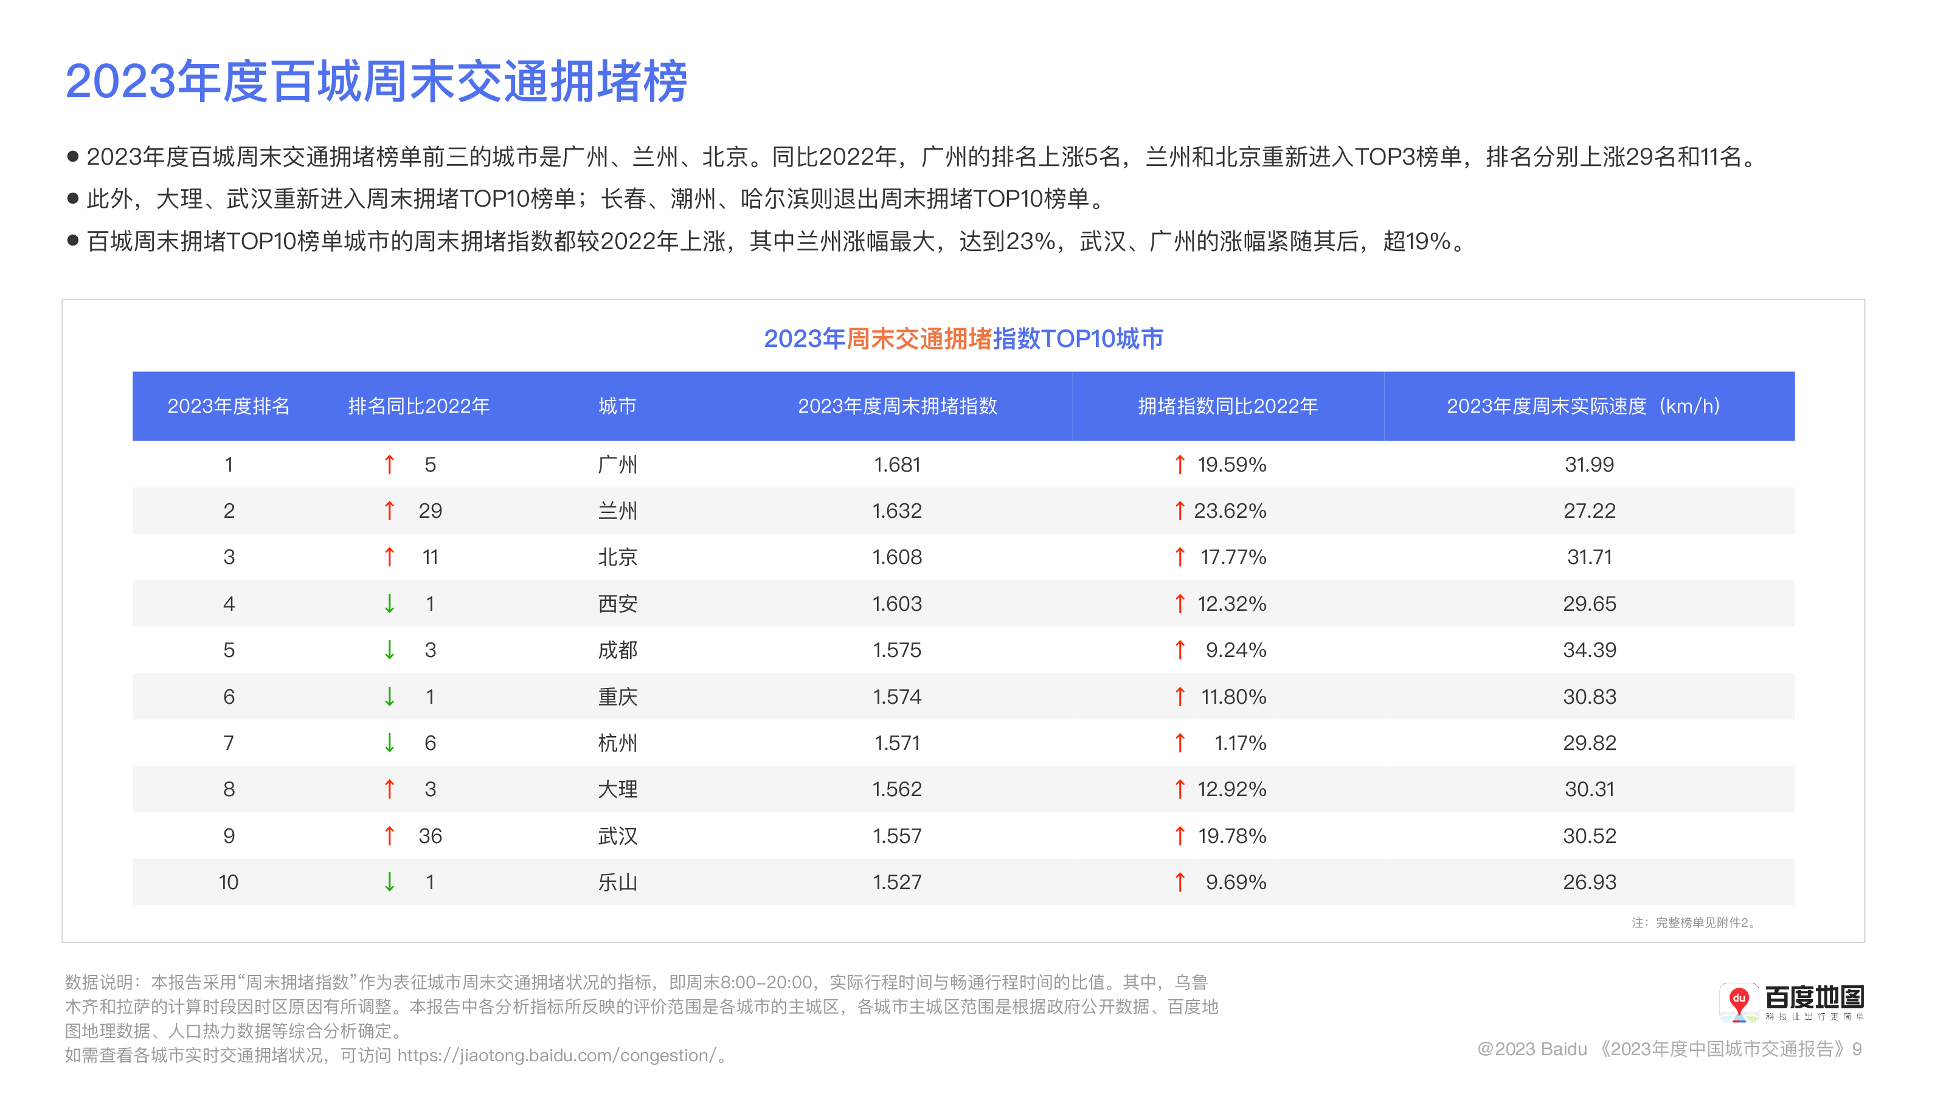Click the 城市 column header

pyautogui.click(x=617, y=406)
